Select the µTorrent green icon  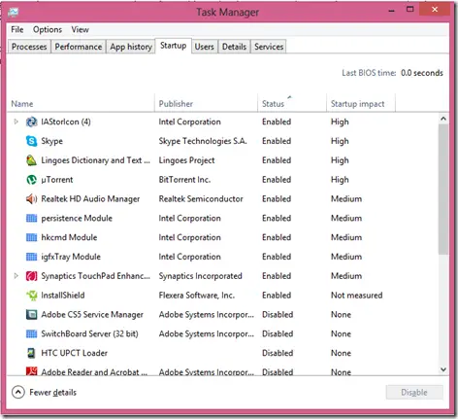tap(31, 180)
